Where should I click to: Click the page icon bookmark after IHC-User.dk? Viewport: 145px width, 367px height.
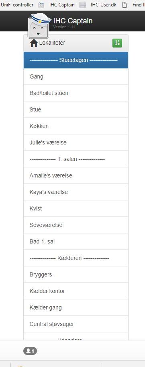tap(125, 5)
